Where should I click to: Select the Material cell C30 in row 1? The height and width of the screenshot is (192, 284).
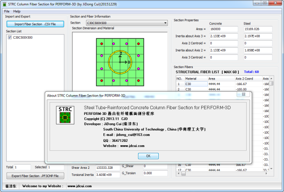point(196,84)
